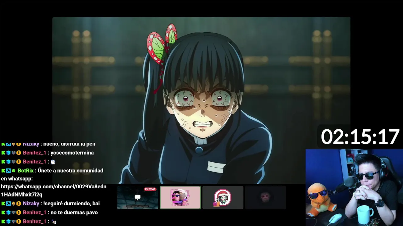Click the main anime video frame

tap(201, 100)
